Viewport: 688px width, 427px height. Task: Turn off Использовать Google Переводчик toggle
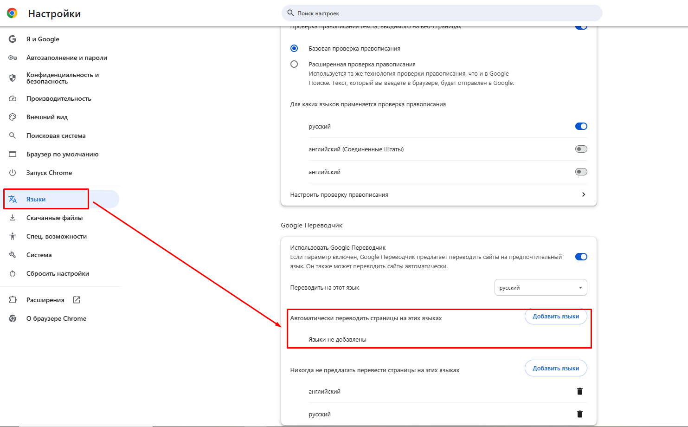[581, 257]
